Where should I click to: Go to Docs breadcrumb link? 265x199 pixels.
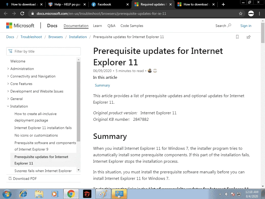(x=10, y=37)
